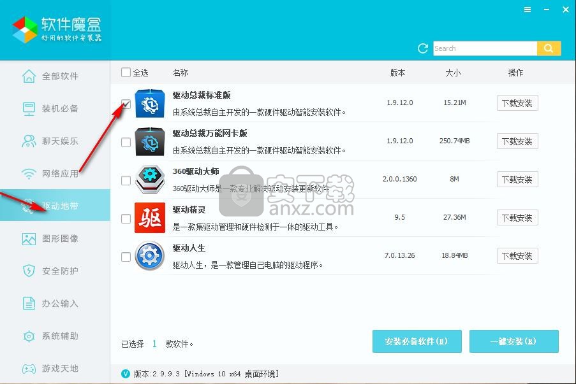
Task: Click the people icon next to 聊天娱乐
Action: pyautogui.click(x=29, y=141)
